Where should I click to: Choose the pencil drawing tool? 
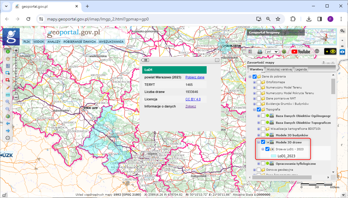click(8, 88)
